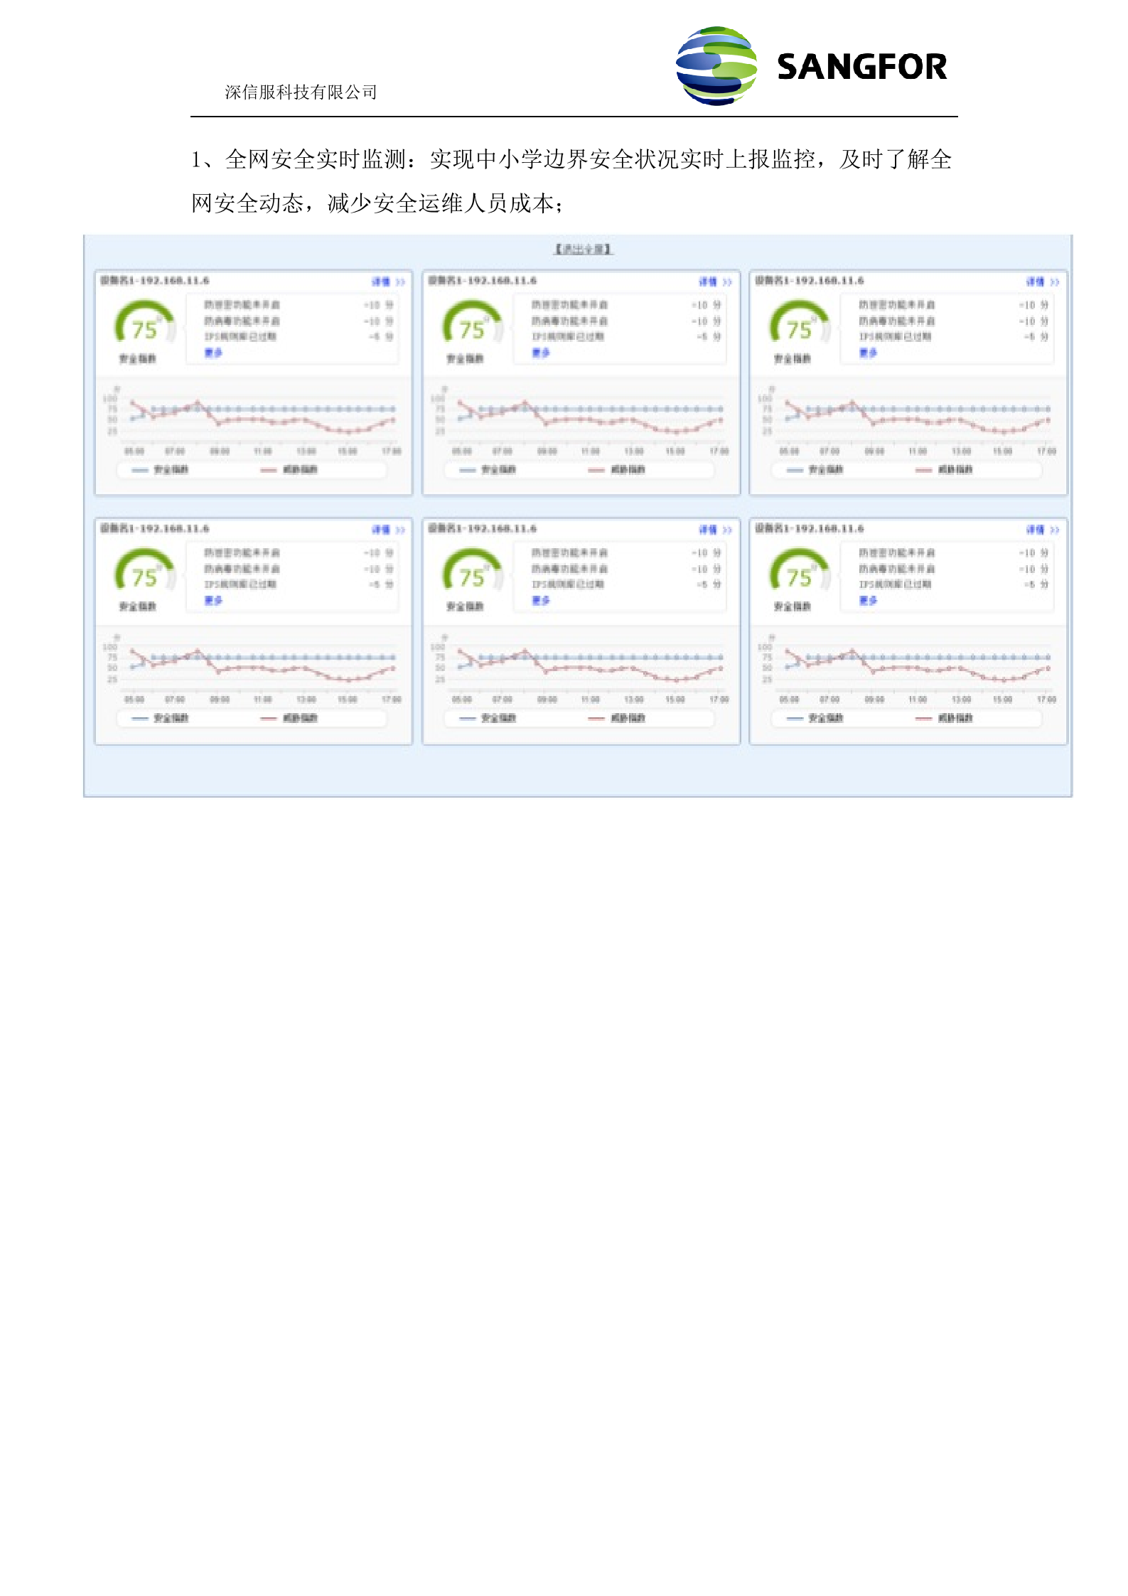
Task: Click the SANGFOR globe logo
Action: click(716, 66)
